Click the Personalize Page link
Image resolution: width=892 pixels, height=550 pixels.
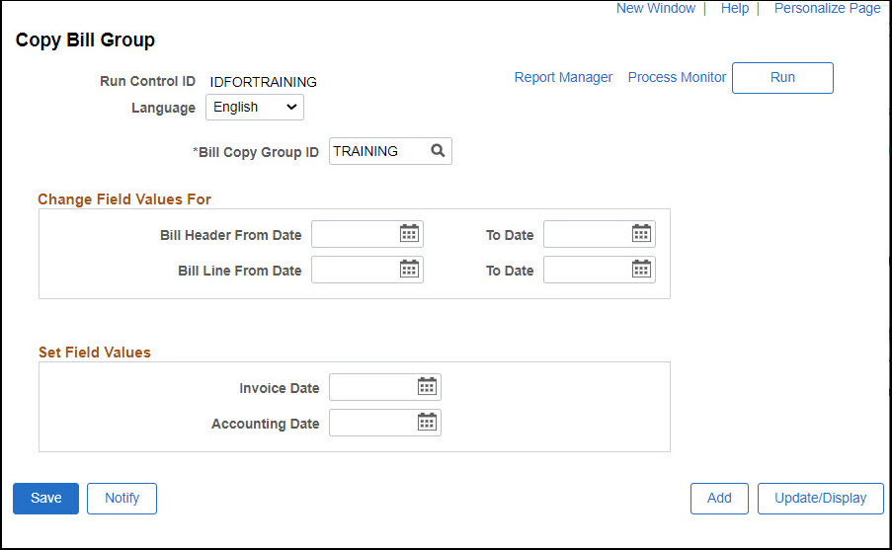pyautogui.click(x=827, y=8)
